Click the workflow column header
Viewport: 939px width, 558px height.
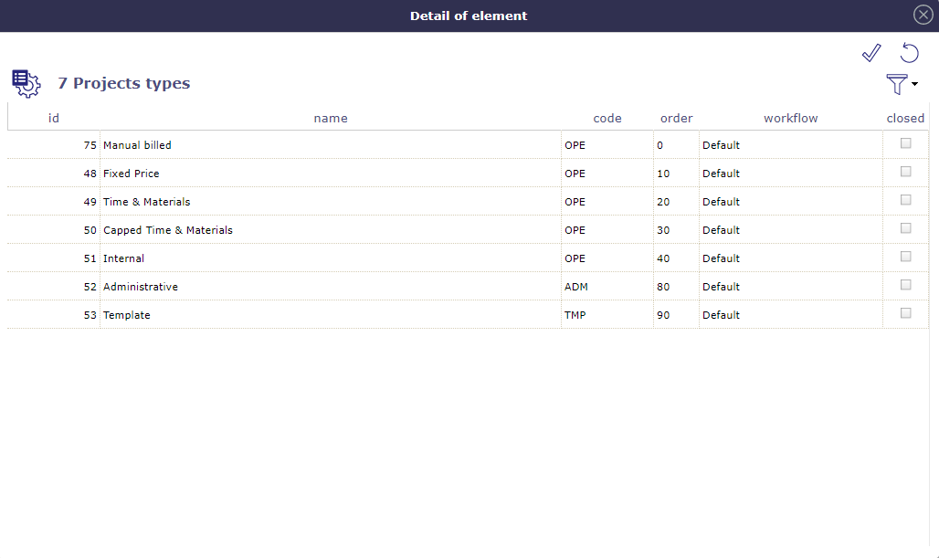pos(791,118)
